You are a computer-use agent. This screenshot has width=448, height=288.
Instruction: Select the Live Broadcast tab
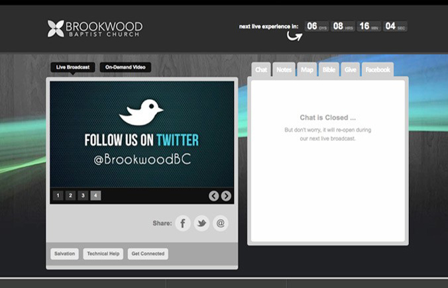(x=73, y=68)
